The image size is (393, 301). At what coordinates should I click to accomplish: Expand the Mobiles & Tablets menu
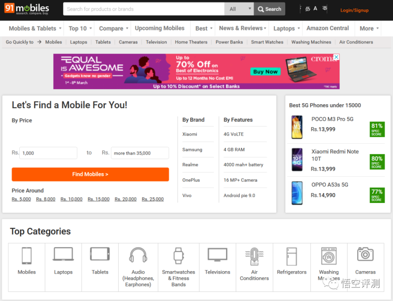tap(35, 28)
